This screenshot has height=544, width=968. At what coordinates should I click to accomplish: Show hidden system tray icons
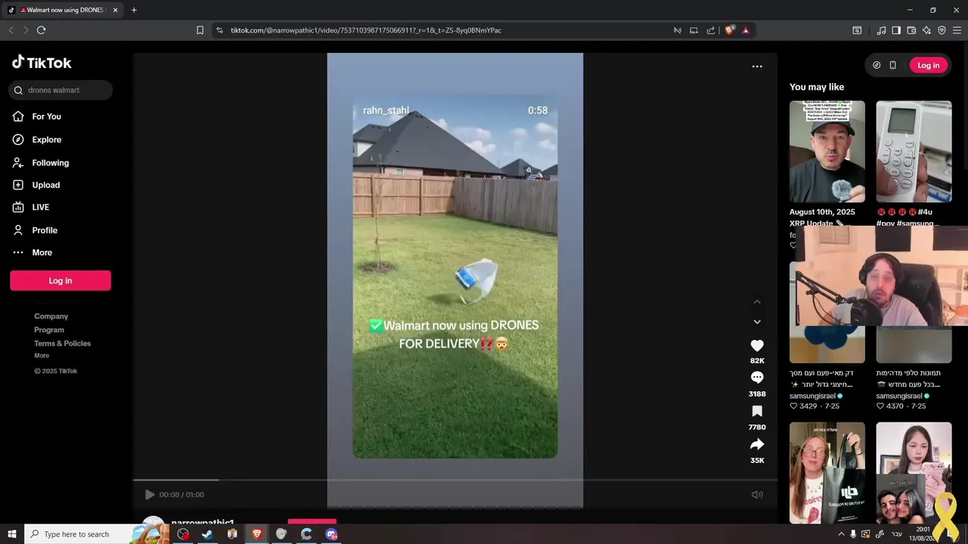(x=841, y=534)
